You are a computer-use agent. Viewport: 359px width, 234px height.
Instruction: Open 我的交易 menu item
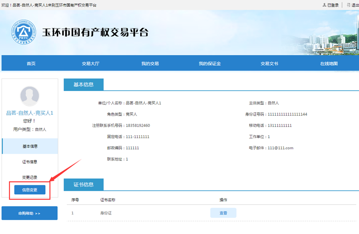pos(150,64)
